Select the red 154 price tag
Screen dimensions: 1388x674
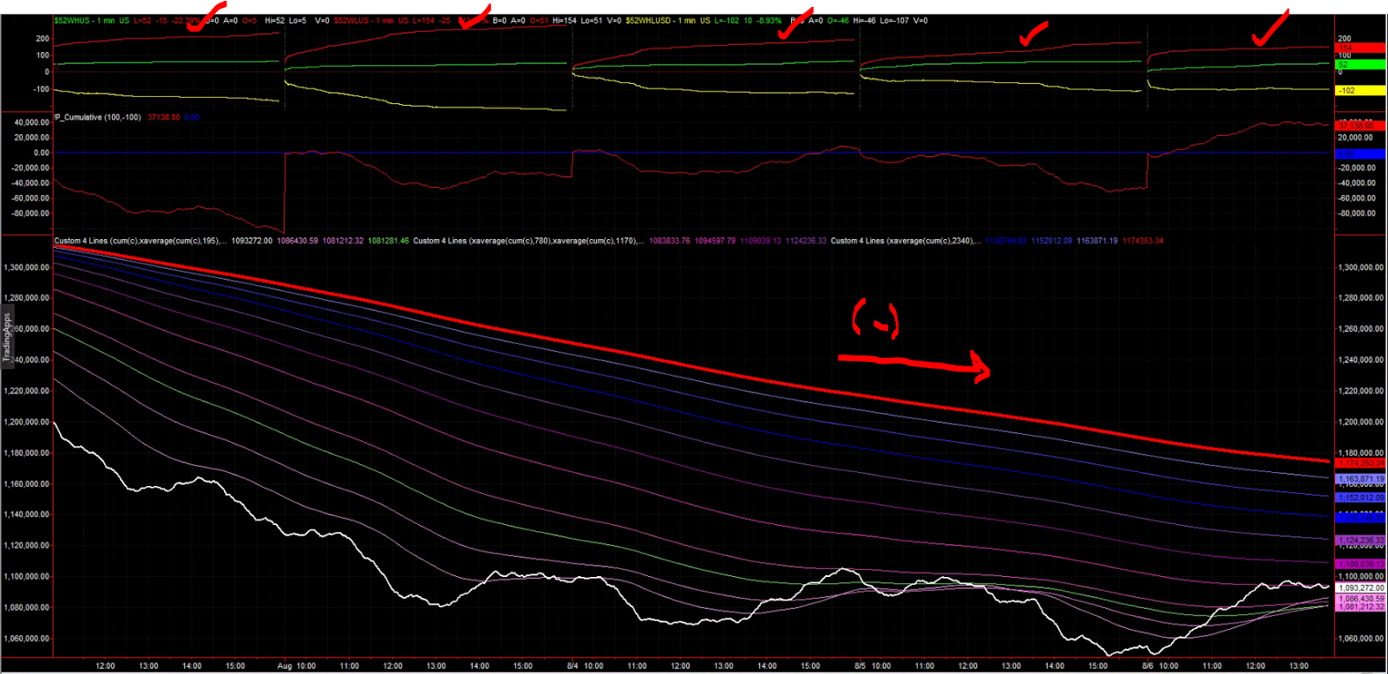(1360, 49)
